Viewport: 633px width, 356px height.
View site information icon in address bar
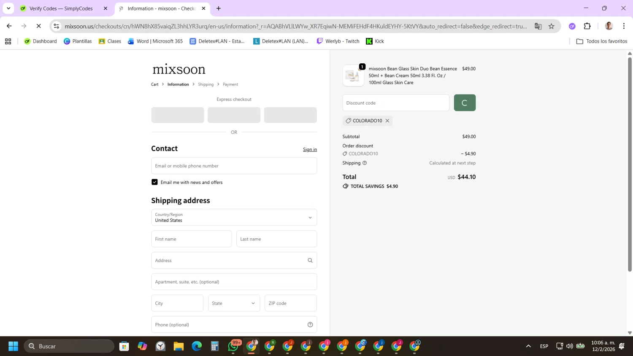point(57,26)
